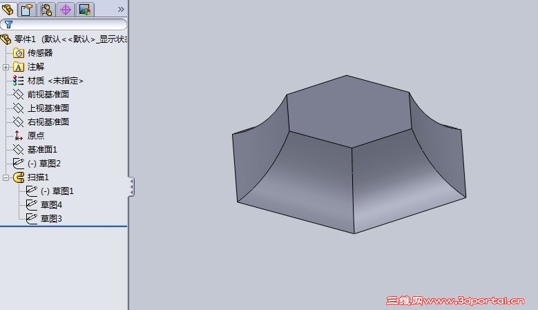
Task: Click the plane icon for 基准面1
Action: (x=18, y=150)
